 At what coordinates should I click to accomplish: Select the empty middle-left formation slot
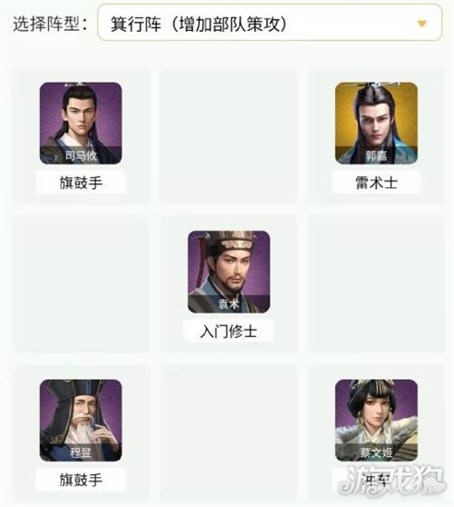pos(81,283)
